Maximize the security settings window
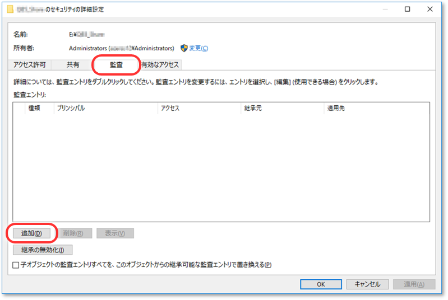 tap(408, 9)
